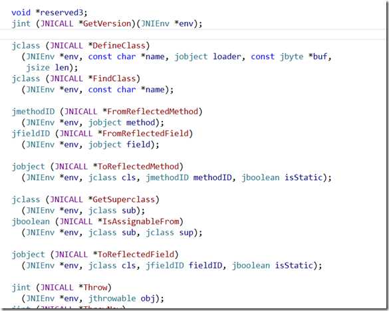This screenshot has height=311, width=389.
Task: Click the jsize type on len line
Action: (x=38, y=68)
